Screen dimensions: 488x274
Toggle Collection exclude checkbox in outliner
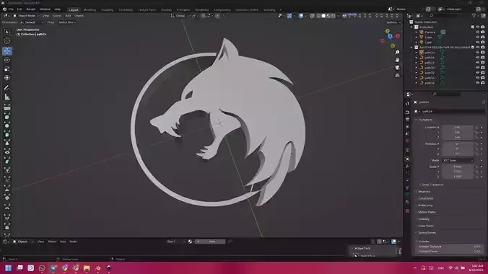473,27
